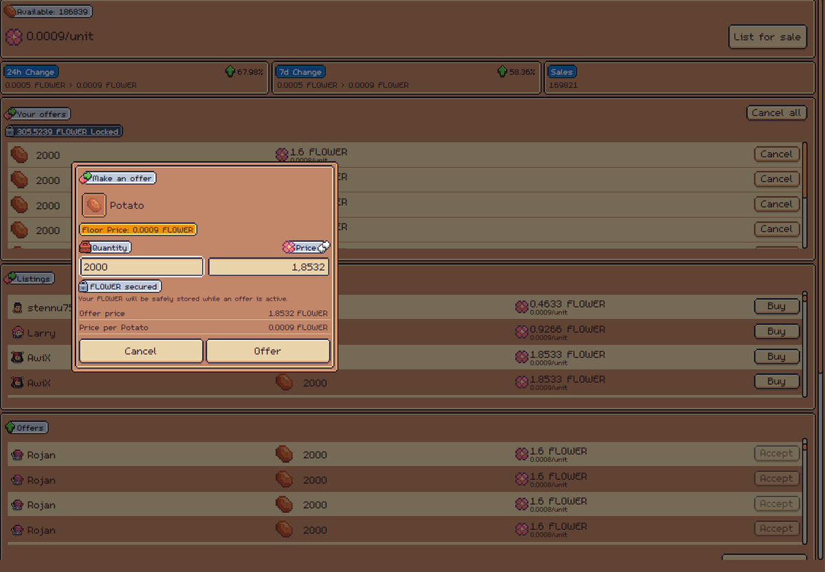
Task: Click the Make an offer label icon
Action: click(85, 178)
